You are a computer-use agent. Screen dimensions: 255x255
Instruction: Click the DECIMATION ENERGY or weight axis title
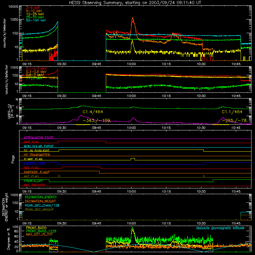[5, 207]
